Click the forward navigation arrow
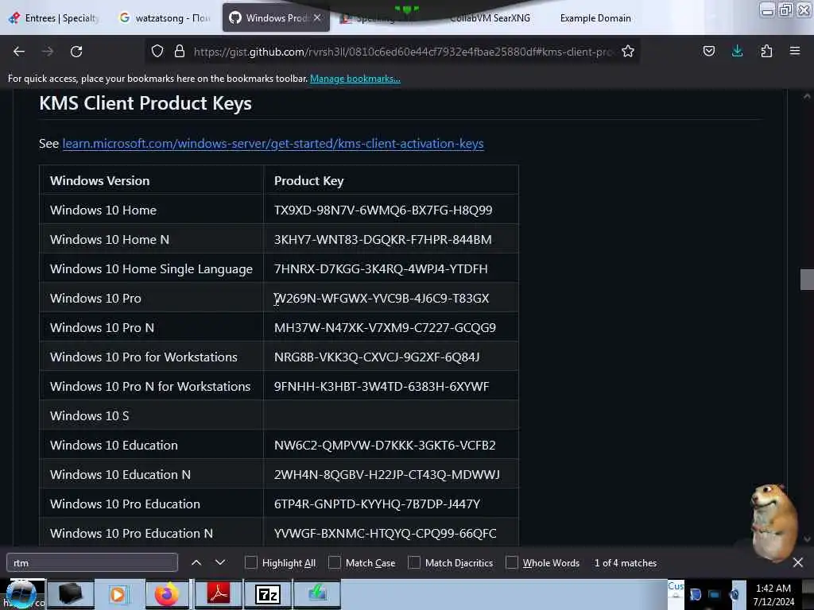Image resolution: width=814 pixels, height=610 pixels. pos(48,52)
